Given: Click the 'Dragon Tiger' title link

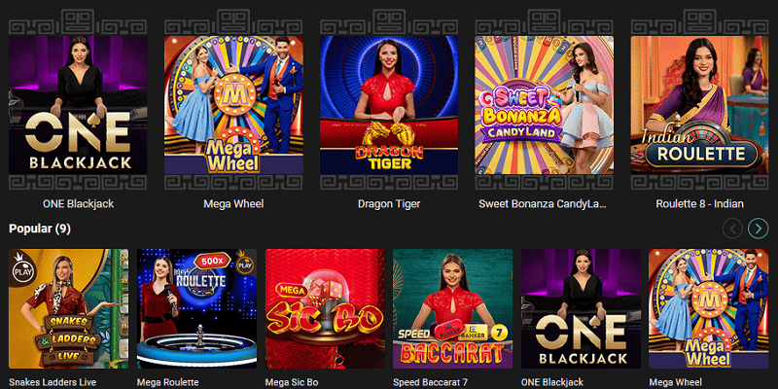Looking at the screenshot, I should tap(389, 204).
